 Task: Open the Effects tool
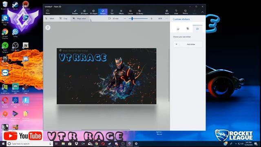click(121, 12)
